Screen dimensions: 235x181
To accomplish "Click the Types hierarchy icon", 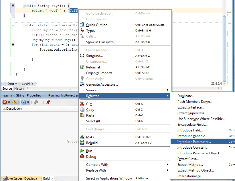I will 82,30.
